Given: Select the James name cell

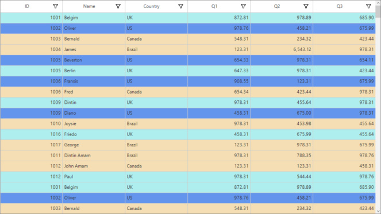Looking at the screenshot, I should click(x=94, y=49).
